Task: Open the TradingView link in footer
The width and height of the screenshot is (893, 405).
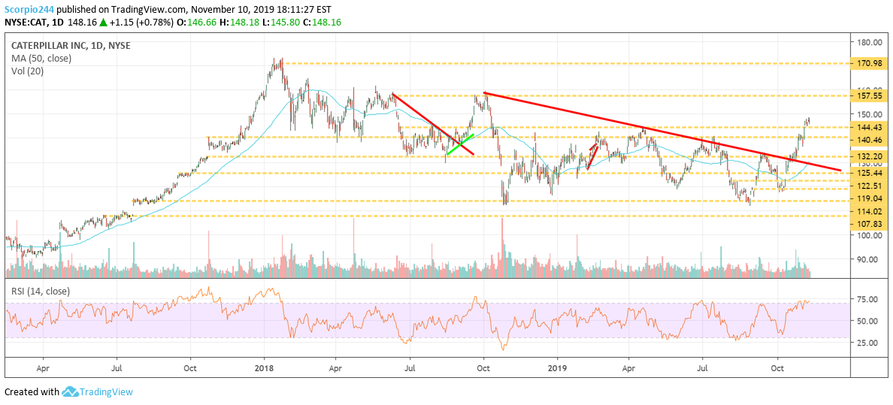Action: 107,392
